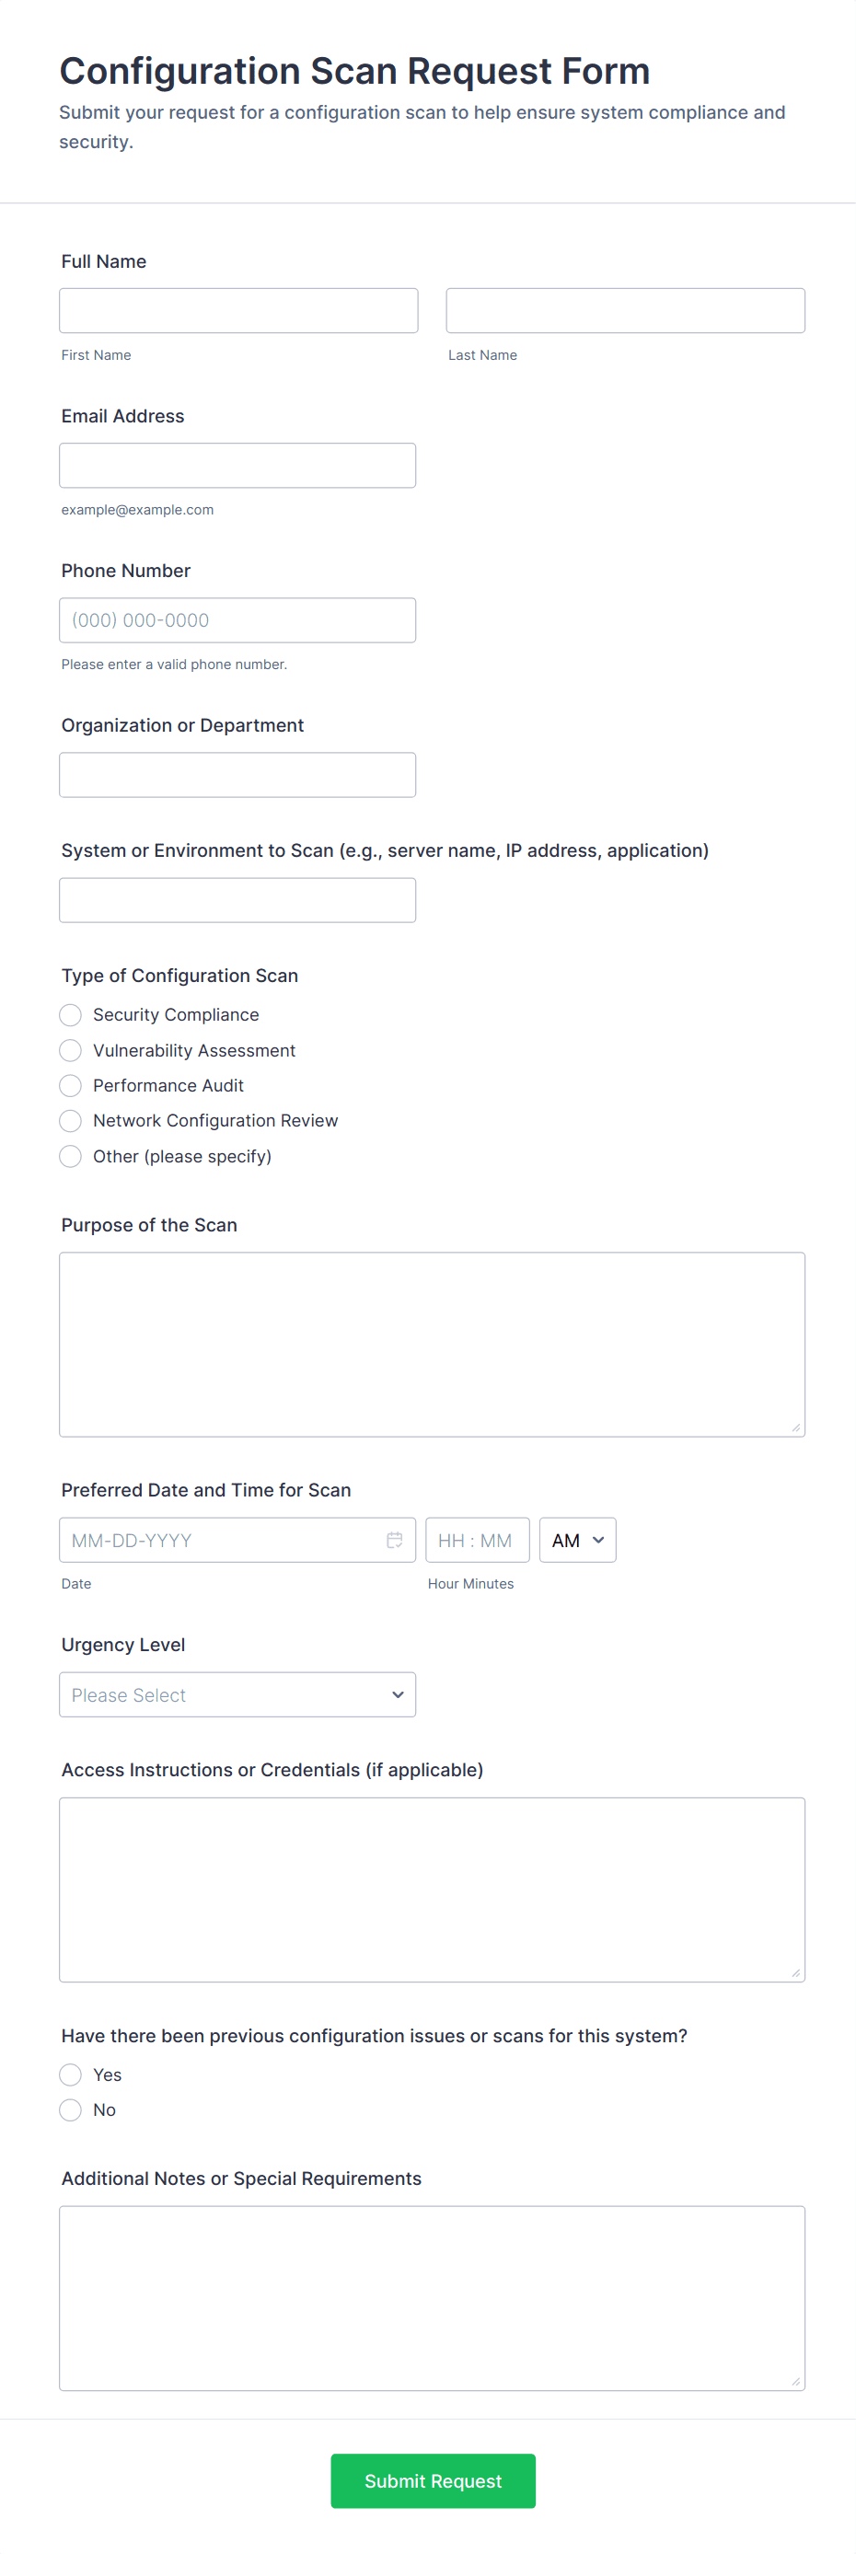Screen dimensions: 856x2554
Task: Click inside Purpose of the Scan textarea
Action: (432, 1344)
